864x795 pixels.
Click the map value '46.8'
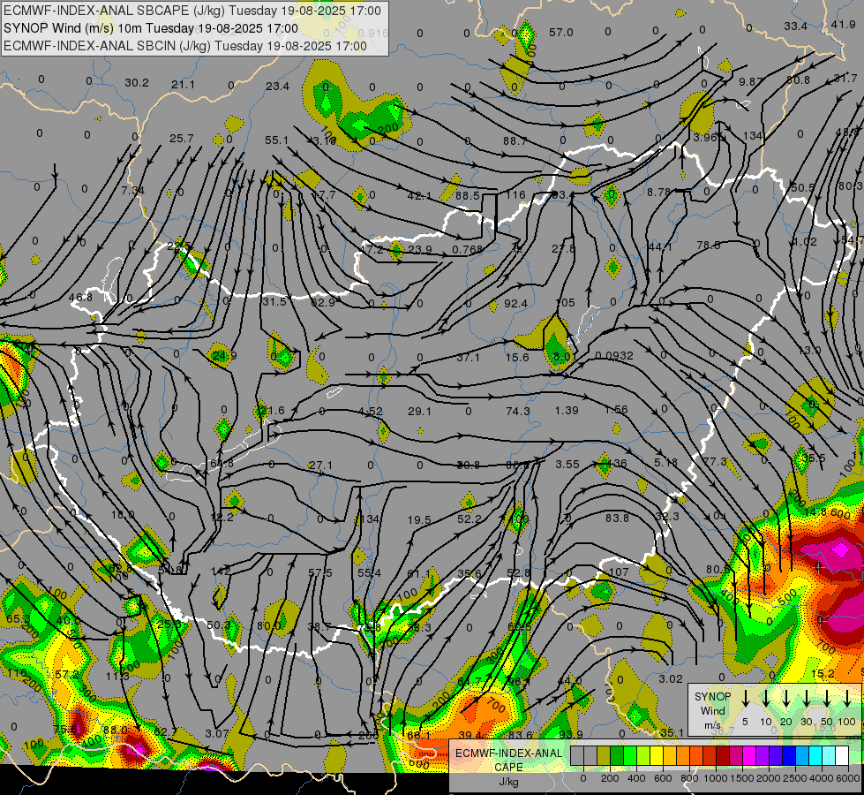click(80, 298)
